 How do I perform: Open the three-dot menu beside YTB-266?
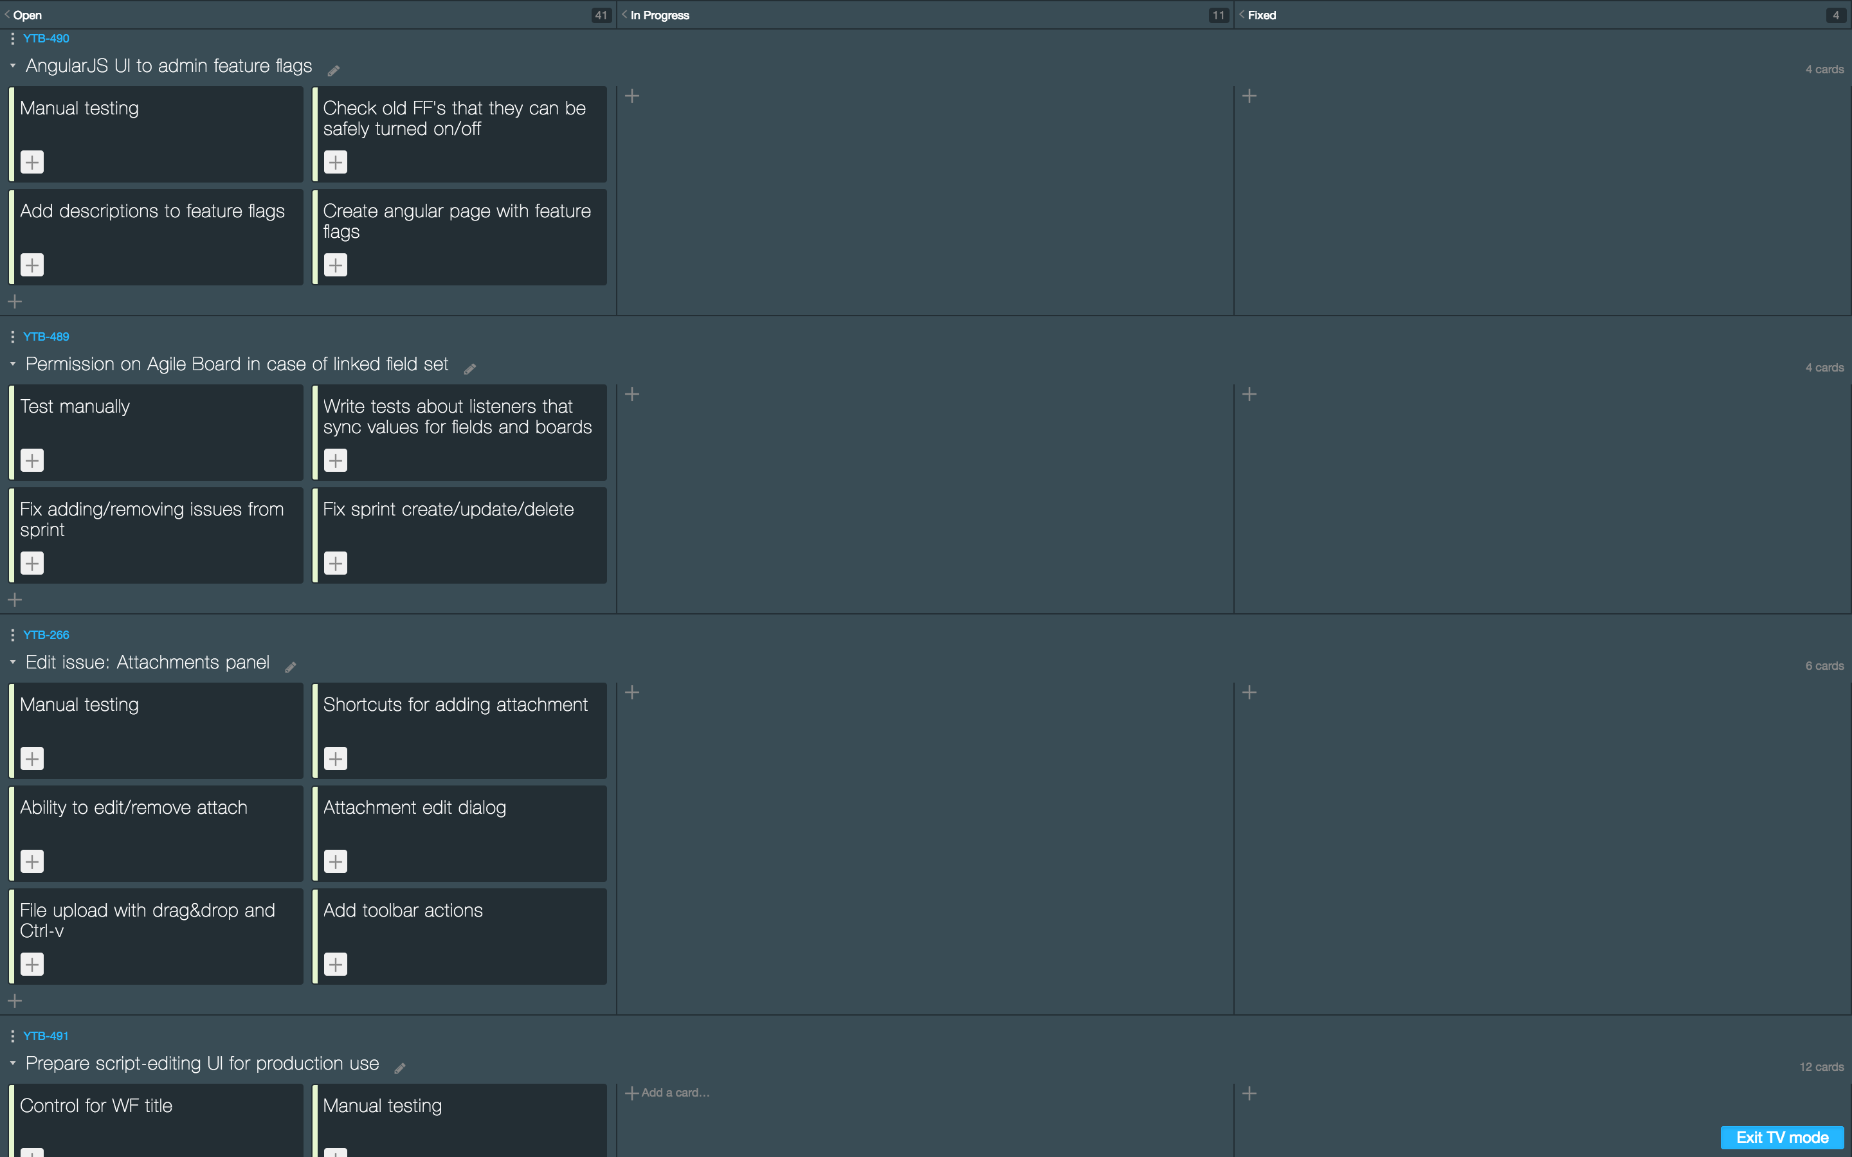[12, 635]
